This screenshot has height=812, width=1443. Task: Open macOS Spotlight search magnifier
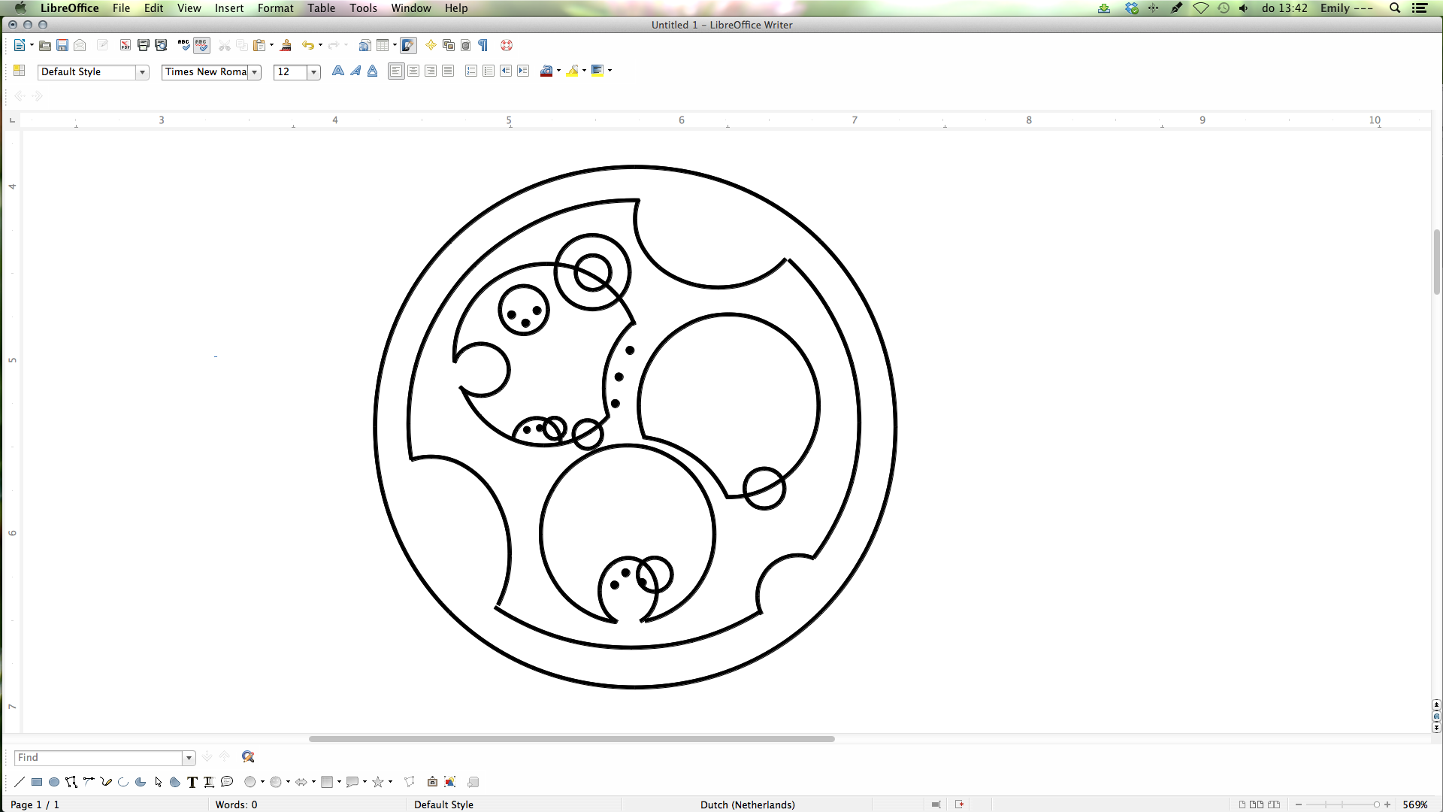tap(1395, 8)
